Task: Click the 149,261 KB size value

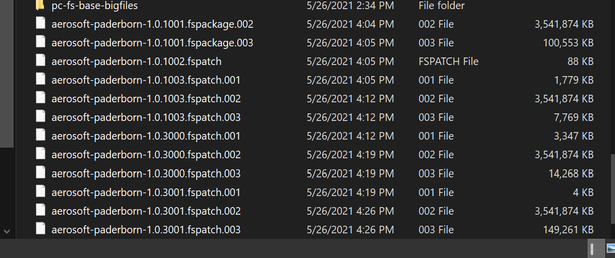Action: 568,230
